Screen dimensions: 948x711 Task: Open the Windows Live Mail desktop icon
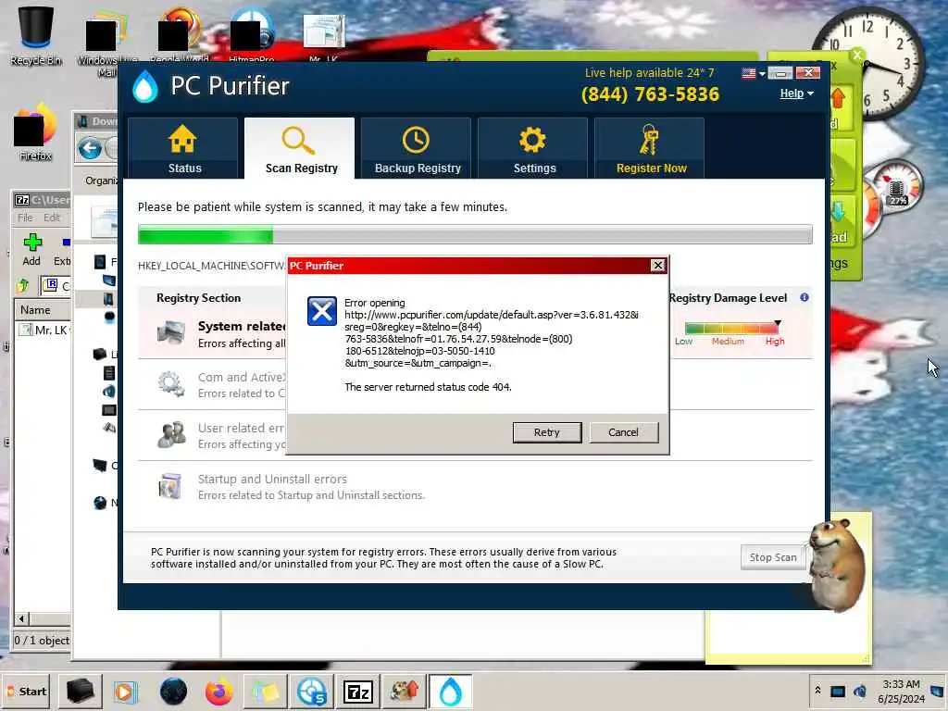tap(107, 43)
